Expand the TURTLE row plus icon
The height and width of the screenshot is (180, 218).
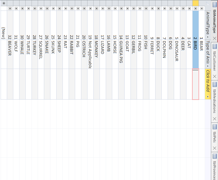click(28, 8)
